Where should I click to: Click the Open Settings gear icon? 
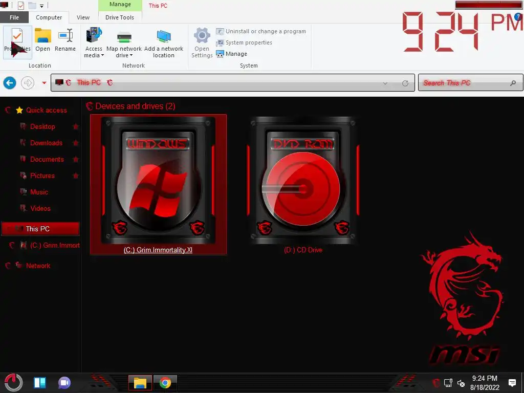click(x=202, y=35)
